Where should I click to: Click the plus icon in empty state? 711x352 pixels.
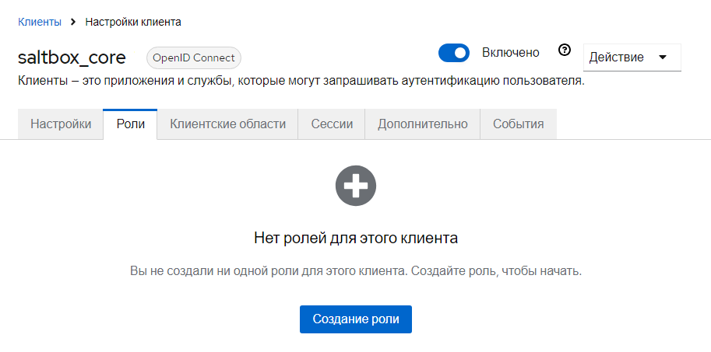[x=355, y=186]
